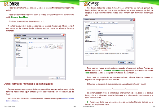
Task: Click green 'Formato de celdas...' text on page 282
Action: [20, 17]
